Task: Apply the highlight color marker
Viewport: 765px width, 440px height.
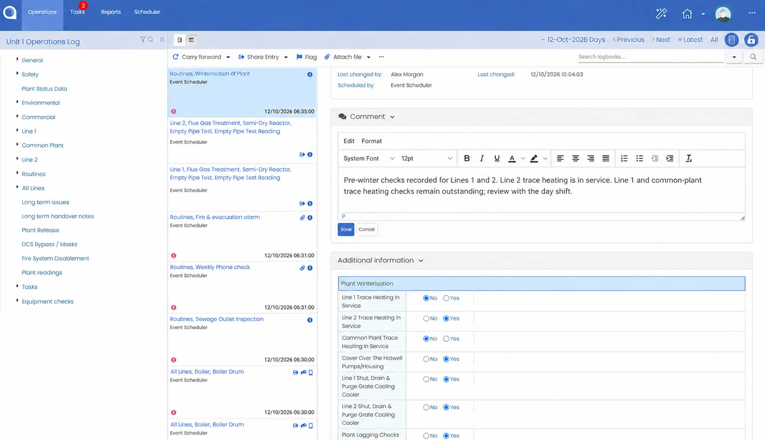Action: [x=534, y=158]
